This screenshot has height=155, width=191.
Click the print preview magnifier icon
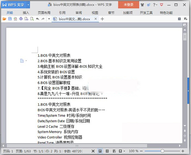pyautogui.click(x=32, y=19)
